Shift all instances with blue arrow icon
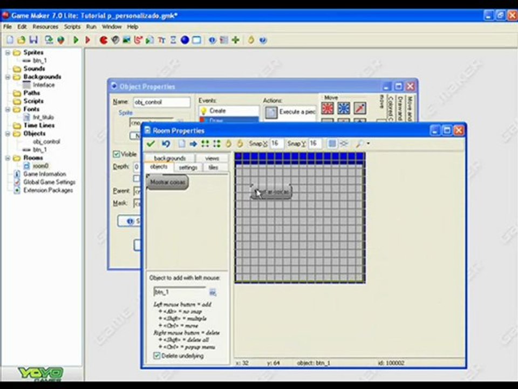The width and height of the screenshot is (518, 389). point(193,144)
